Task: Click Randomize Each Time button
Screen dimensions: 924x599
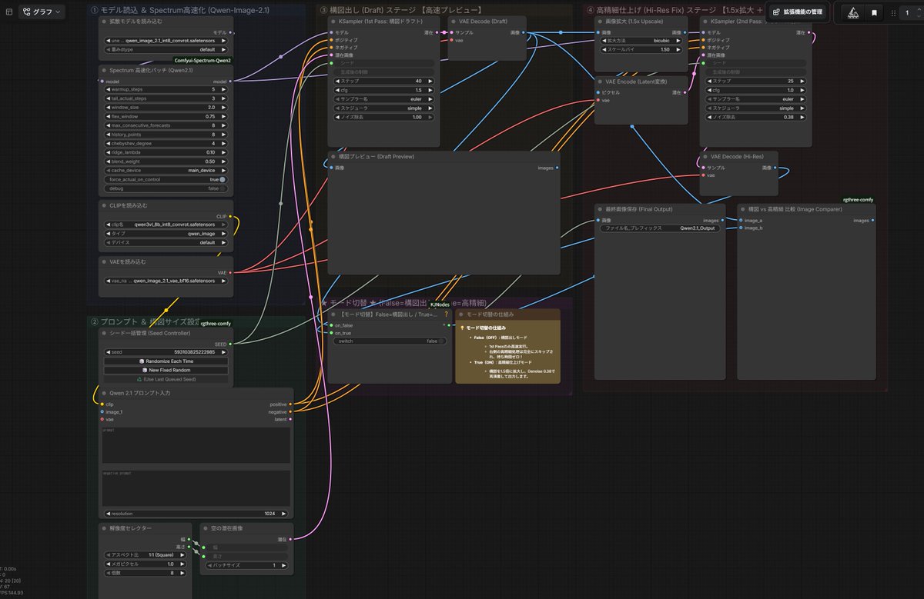Action: coord(166,361)
